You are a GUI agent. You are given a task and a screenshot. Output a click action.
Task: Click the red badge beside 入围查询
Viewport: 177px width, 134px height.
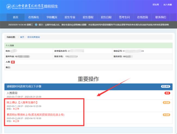point(167,93)
